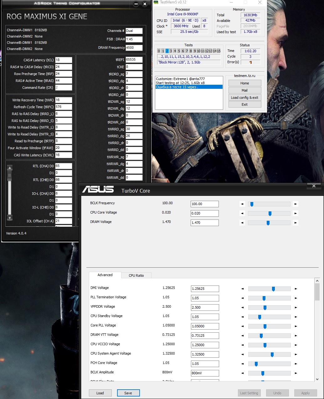Viewport: 324px width, 399px height.
Task: Click increase arrow for DMI Voltage
Action: tap(296, 289)
